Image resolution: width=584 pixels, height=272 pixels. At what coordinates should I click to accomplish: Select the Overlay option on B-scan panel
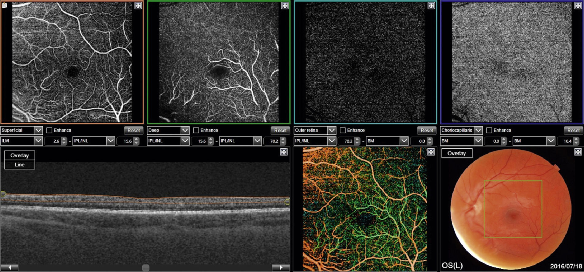click(19, 155)
